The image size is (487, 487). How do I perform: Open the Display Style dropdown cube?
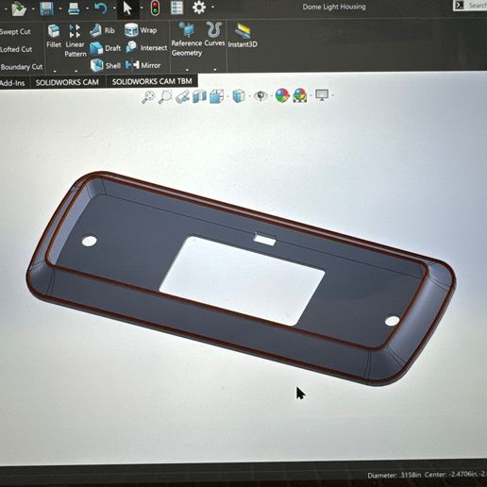pyautogui.click(x=238, y=95)
